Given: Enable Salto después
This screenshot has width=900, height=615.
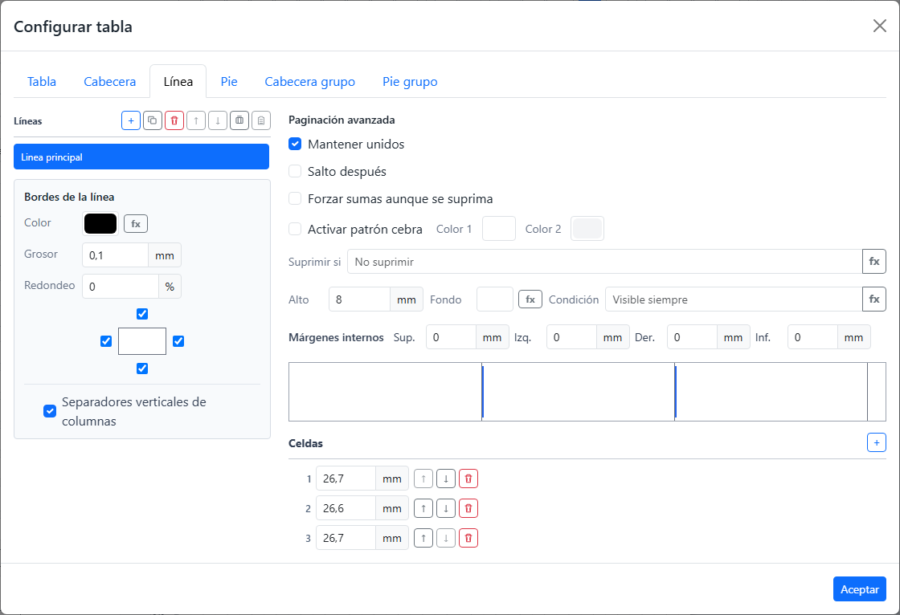Looking at the screenshot, I should click(295, 172).
